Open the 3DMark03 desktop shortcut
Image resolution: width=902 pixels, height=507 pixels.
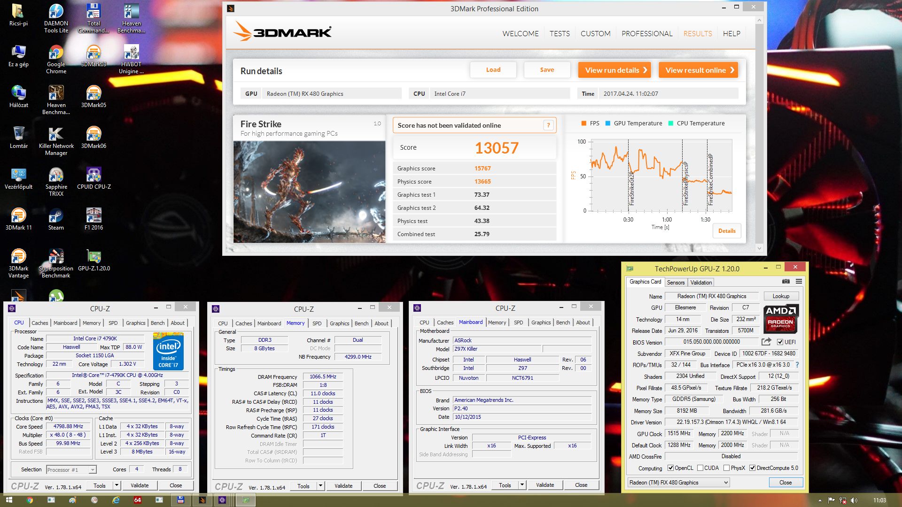(x=93, y=56)
